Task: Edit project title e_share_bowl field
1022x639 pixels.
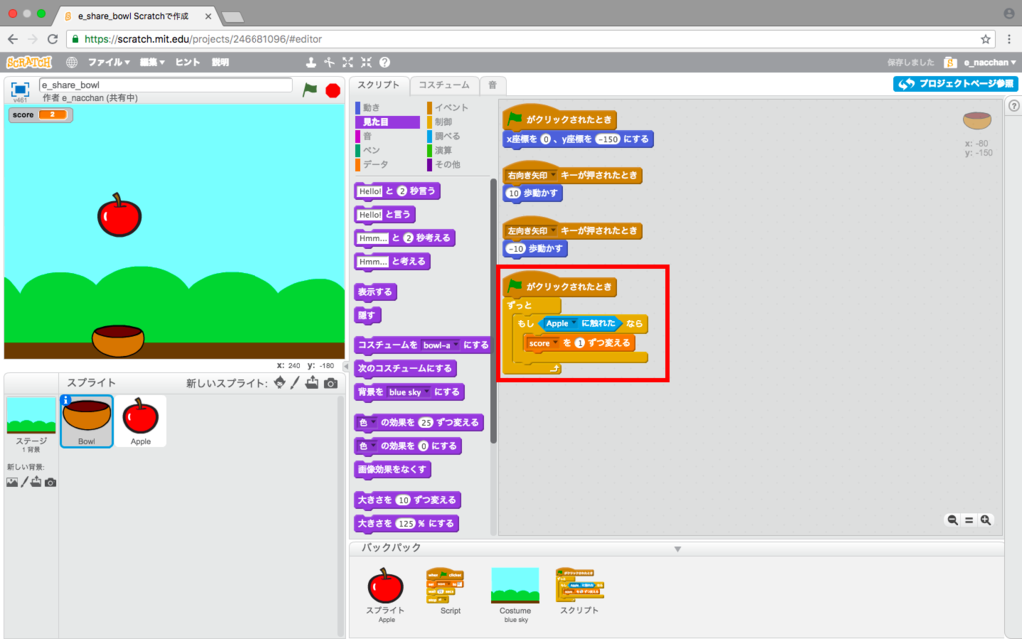Action: tap(166, 85)
